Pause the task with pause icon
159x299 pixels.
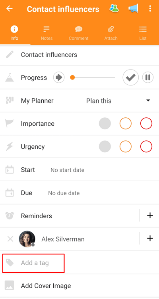pyautogui.click(x=148, y=78)
